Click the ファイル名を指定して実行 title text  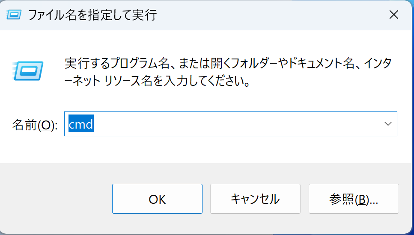coord(92,15)
